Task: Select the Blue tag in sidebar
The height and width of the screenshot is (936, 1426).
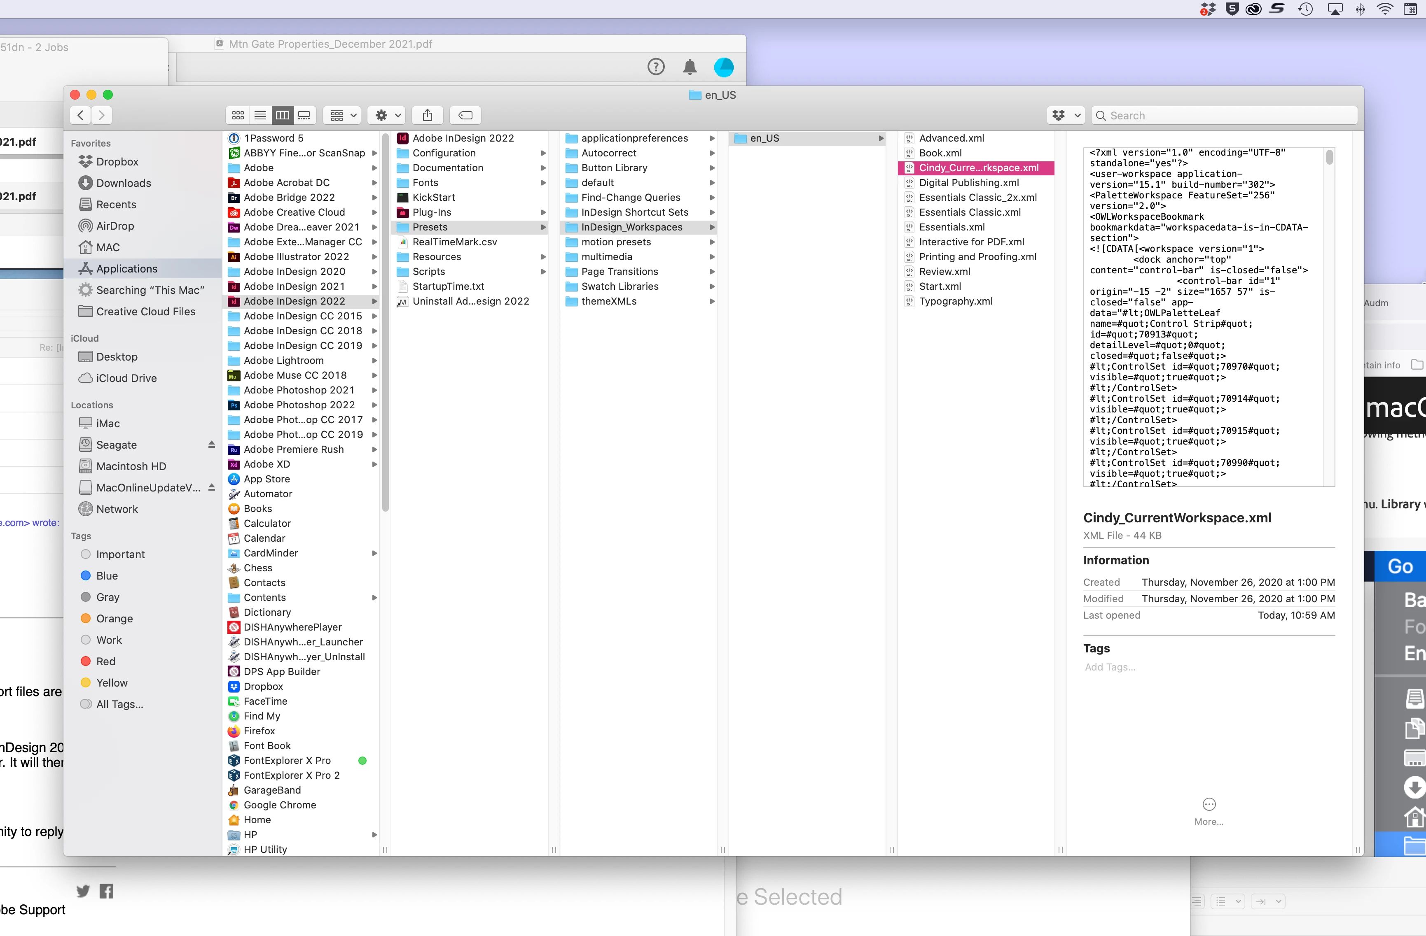Action: coord(107,575)
